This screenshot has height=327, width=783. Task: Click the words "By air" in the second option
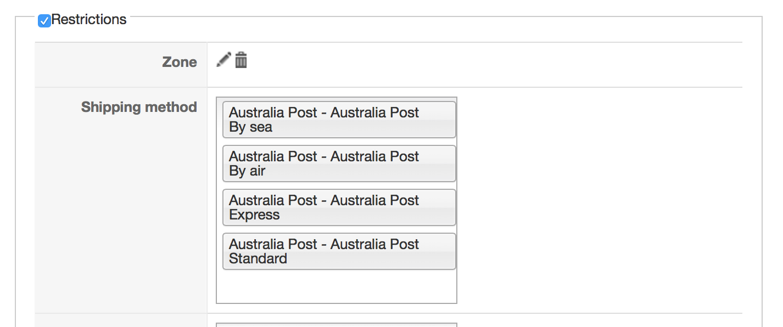point(247,171)
